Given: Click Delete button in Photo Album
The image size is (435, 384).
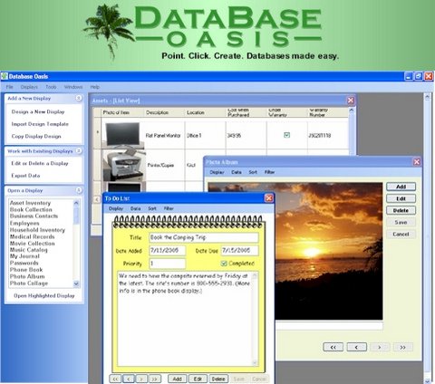Looking at the screenshot, I should [x=401, y=210].
